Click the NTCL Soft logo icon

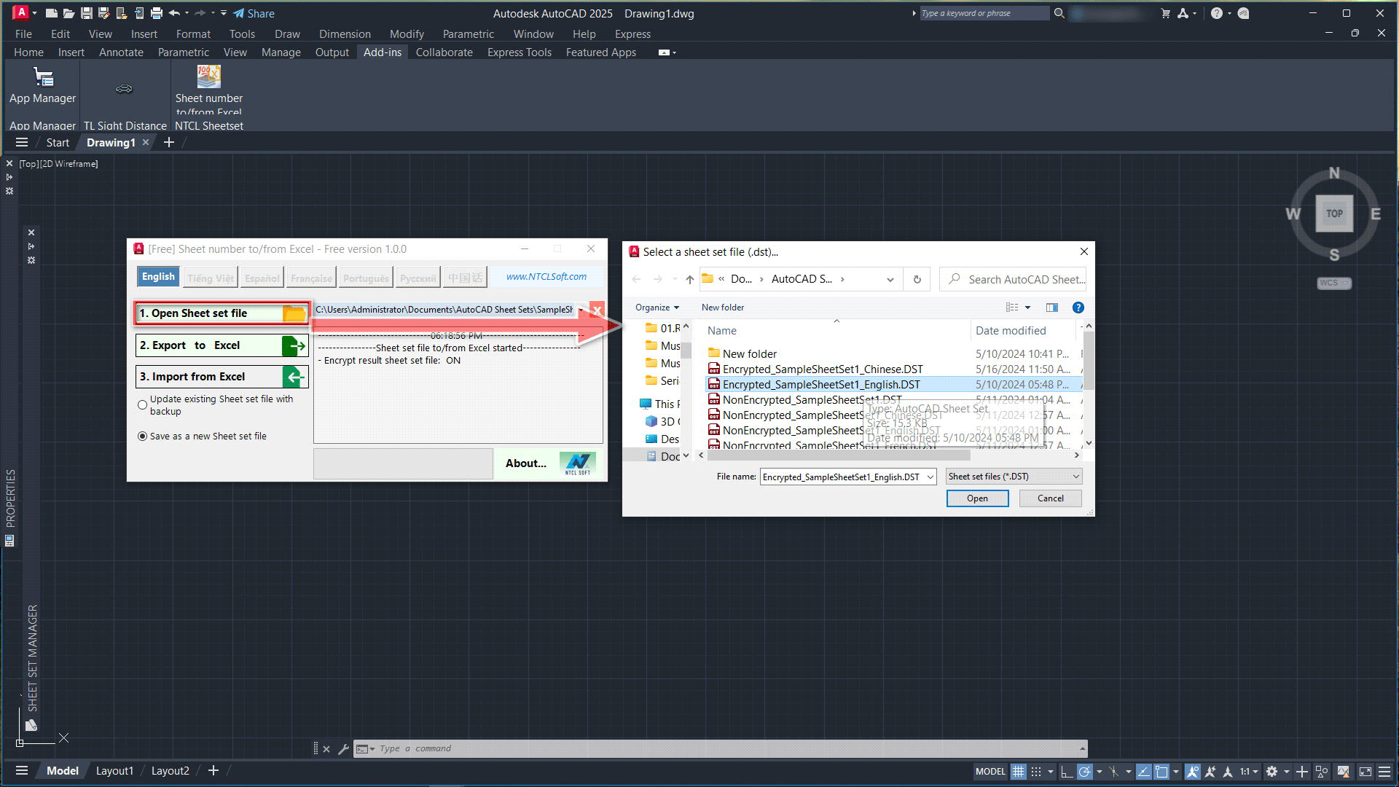tap(578, 463)
